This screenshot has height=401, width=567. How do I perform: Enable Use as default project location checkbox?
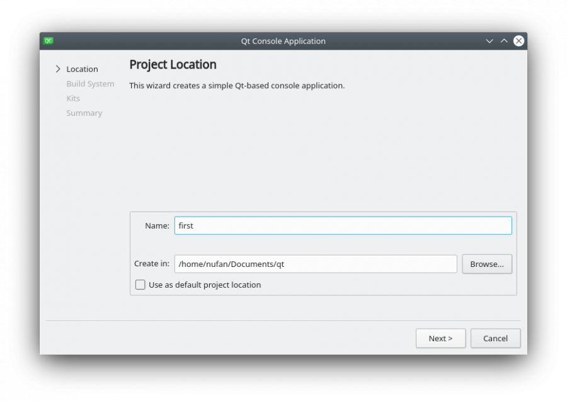(140, 285)
